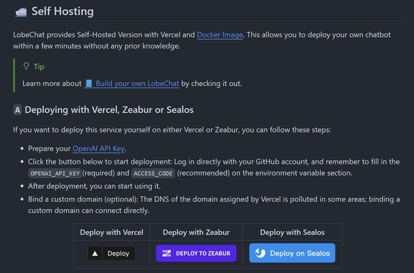Click the ship emoji beside Self Hosting
Image resolution: width=414 pixels, height=273 pixels.
pos(21,12)
